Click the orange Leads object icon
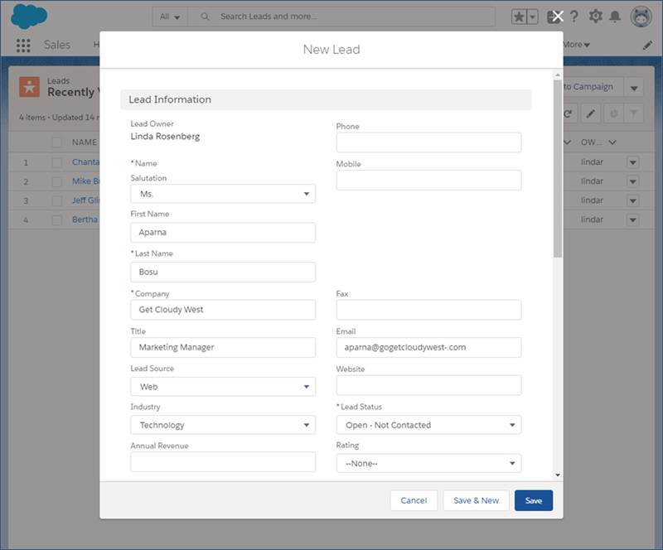Screen dimensions: 663x550 point(30,86)
